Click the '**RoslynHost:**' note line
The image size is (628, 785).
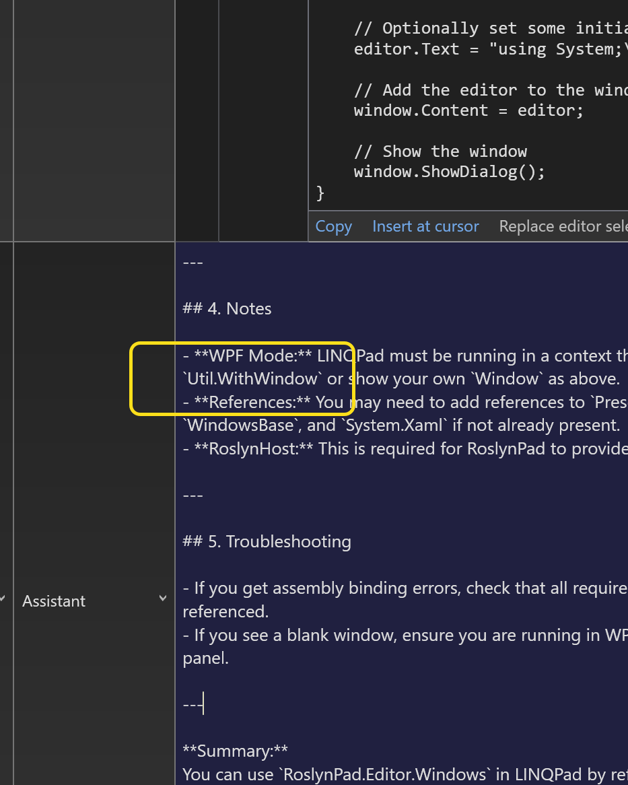point(405,448)
